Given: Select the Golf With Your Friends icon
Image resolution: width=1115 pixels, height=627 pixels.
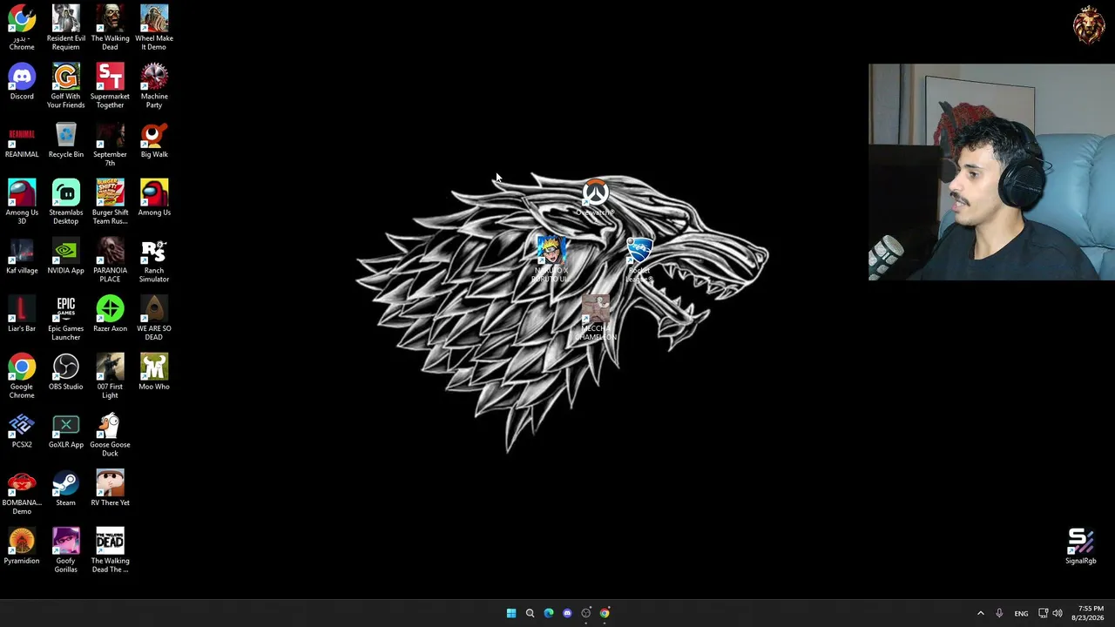Looking at the screenshot, I should click(66, 85).
